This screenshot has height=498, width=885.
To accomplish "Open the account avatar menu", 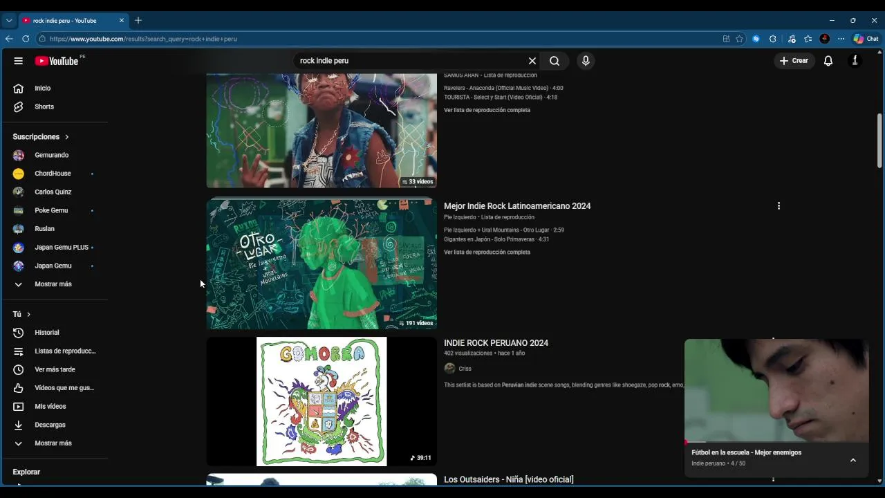I will (x=855, y=61).
